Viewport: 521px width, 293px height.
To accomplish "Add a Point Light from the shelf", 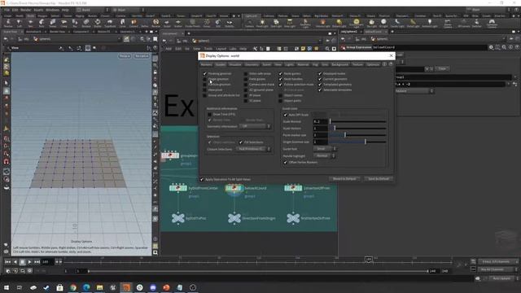I will click(x=262, y=24).
